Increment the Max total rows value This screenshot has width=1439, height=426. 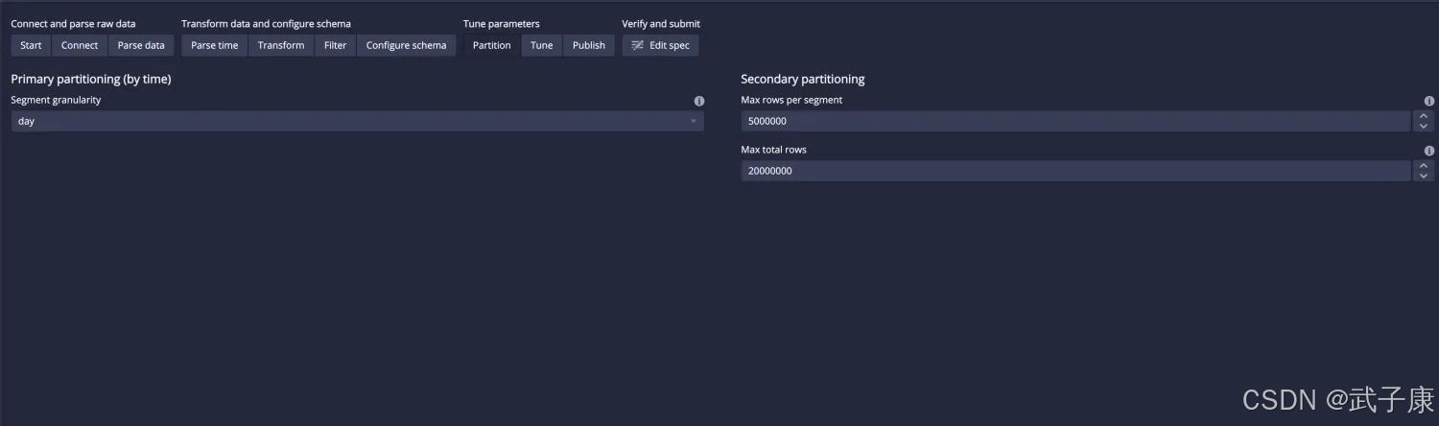1424,166
